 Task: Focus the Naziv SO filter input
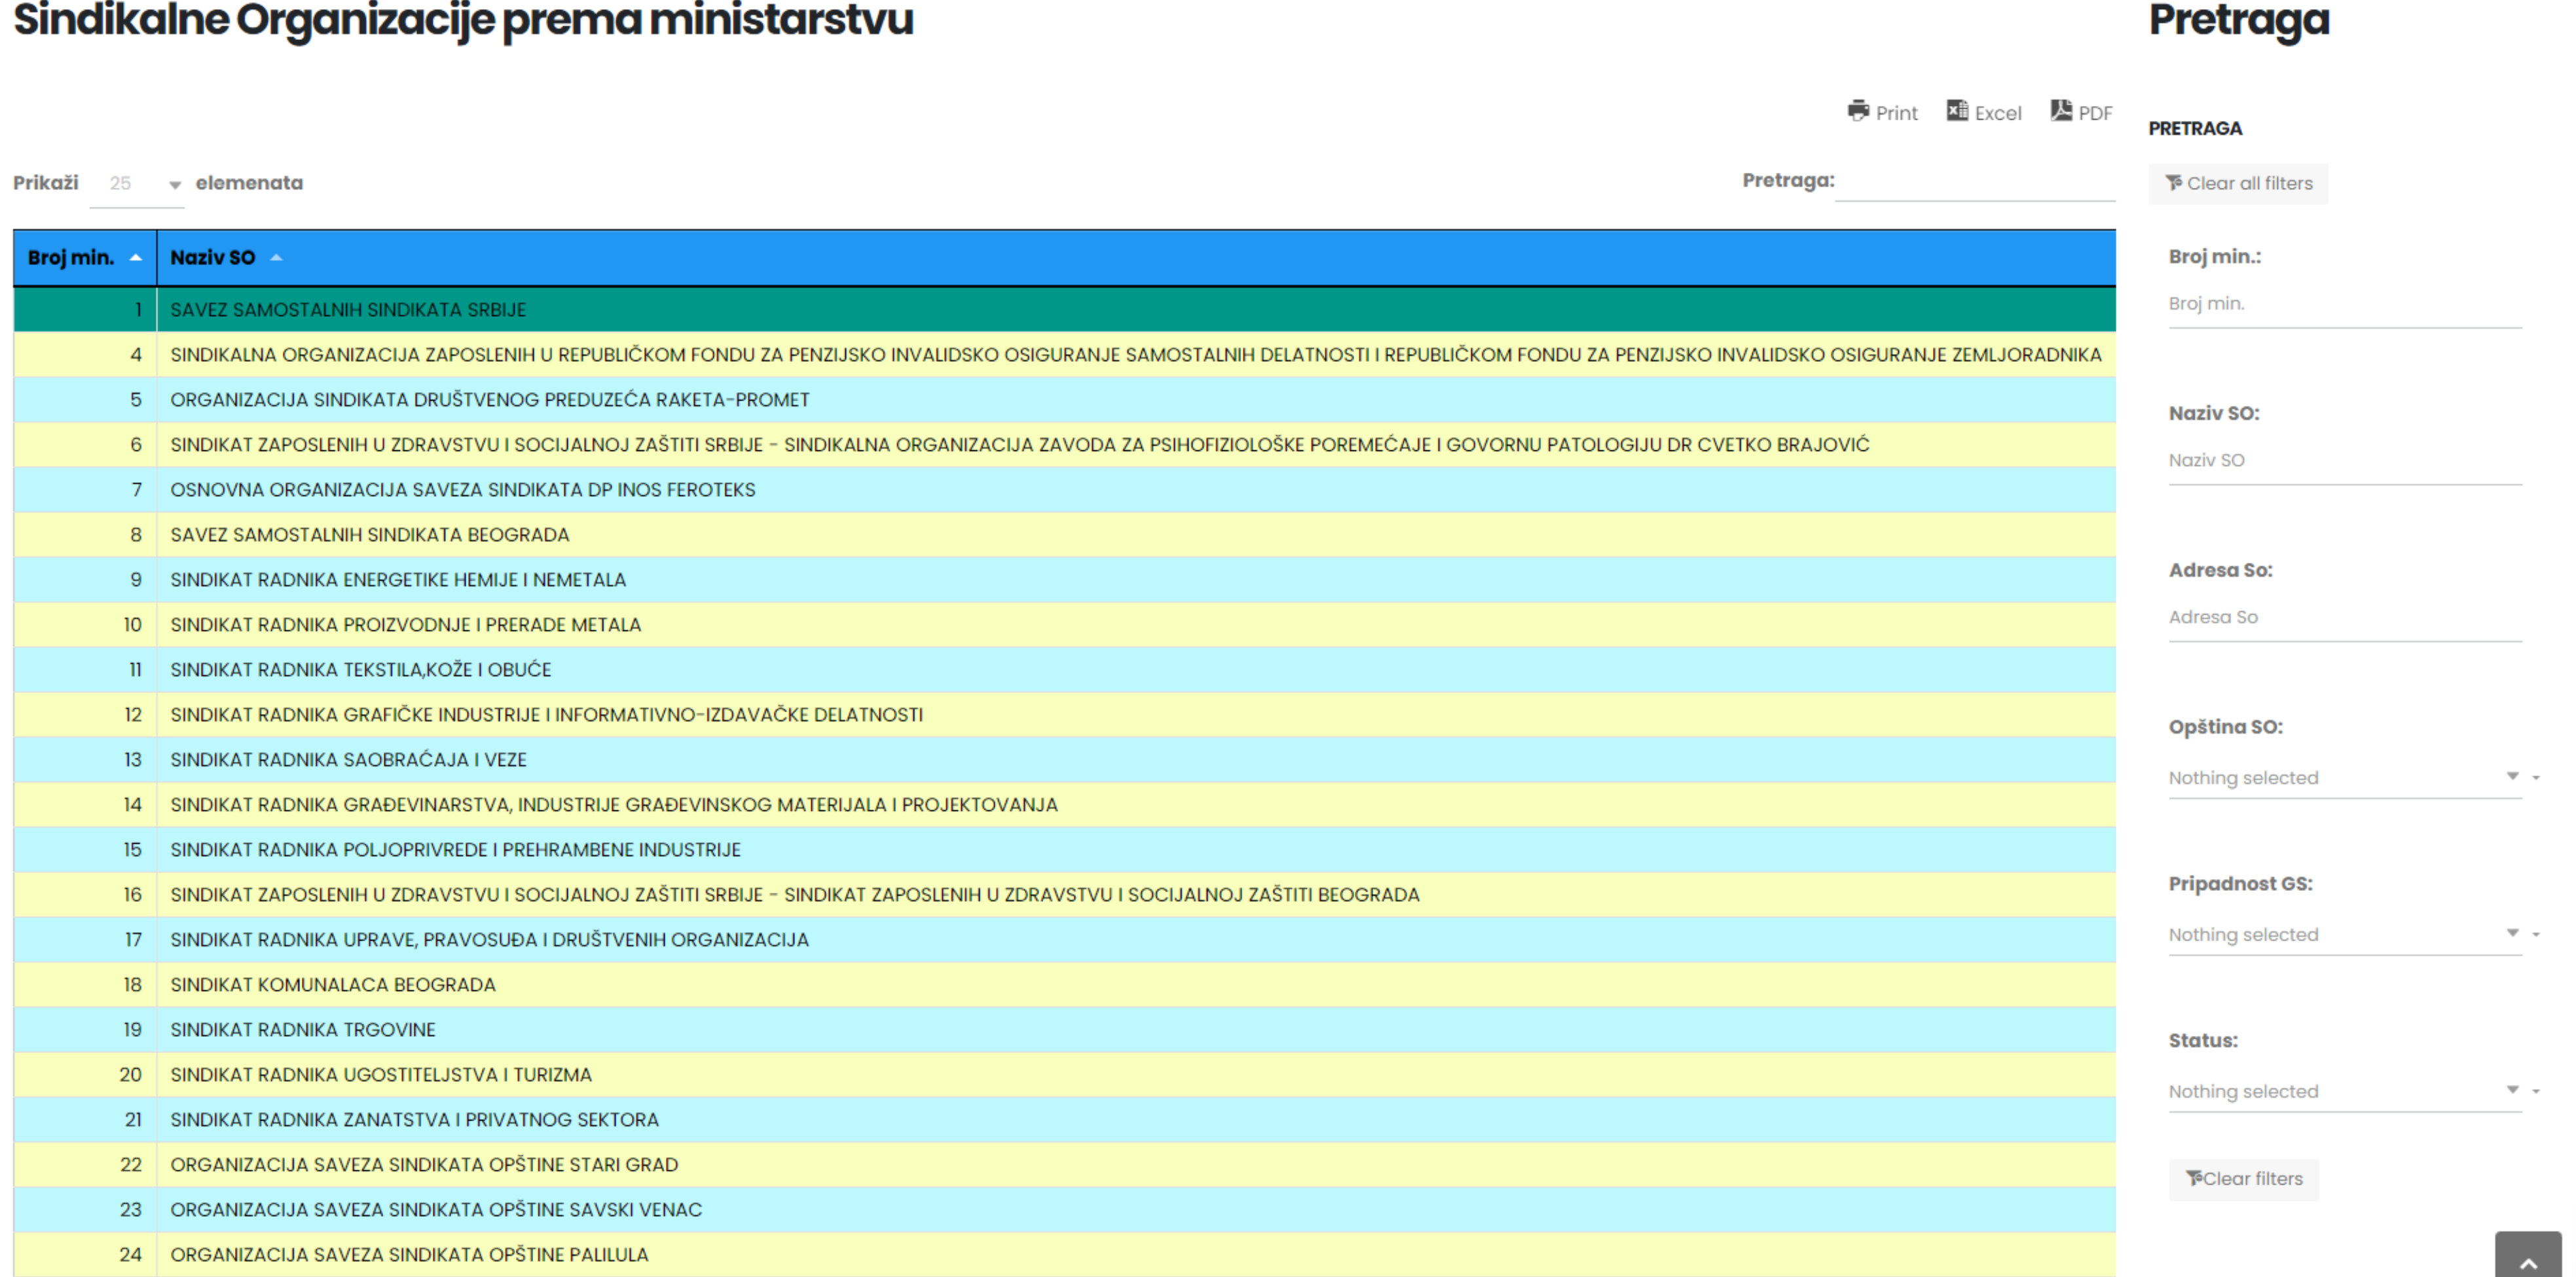pos(2345,461)
